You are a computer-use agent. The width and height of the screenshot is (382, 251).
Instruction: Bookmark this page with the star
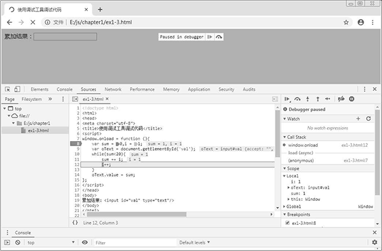pyautogui.click(x=346, y=22)
